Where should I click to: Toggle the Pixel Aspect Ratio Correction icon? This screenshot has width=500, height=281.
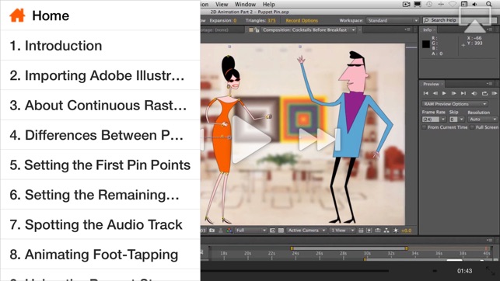pos(361,231)
